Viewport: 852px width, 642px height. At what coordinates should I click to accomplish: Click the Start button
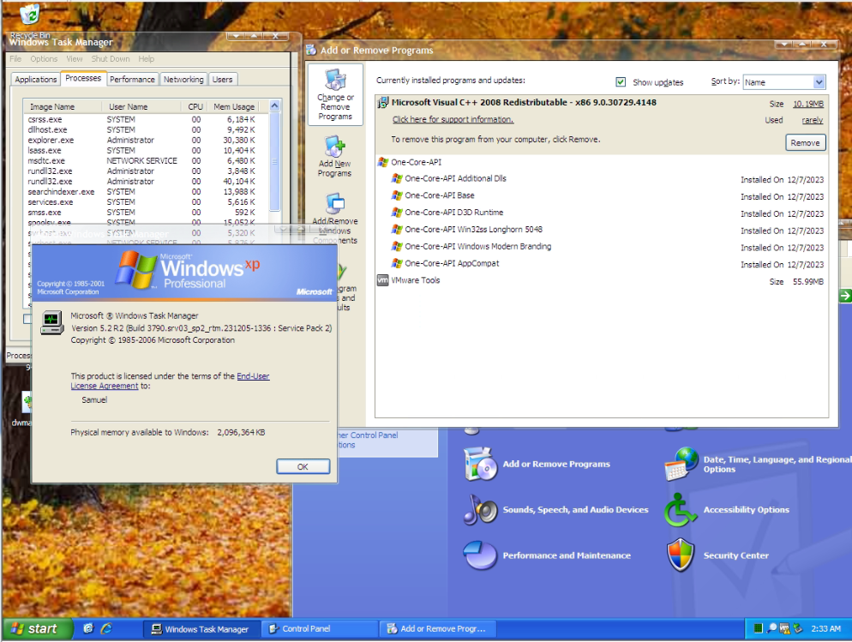click(37, 628)
